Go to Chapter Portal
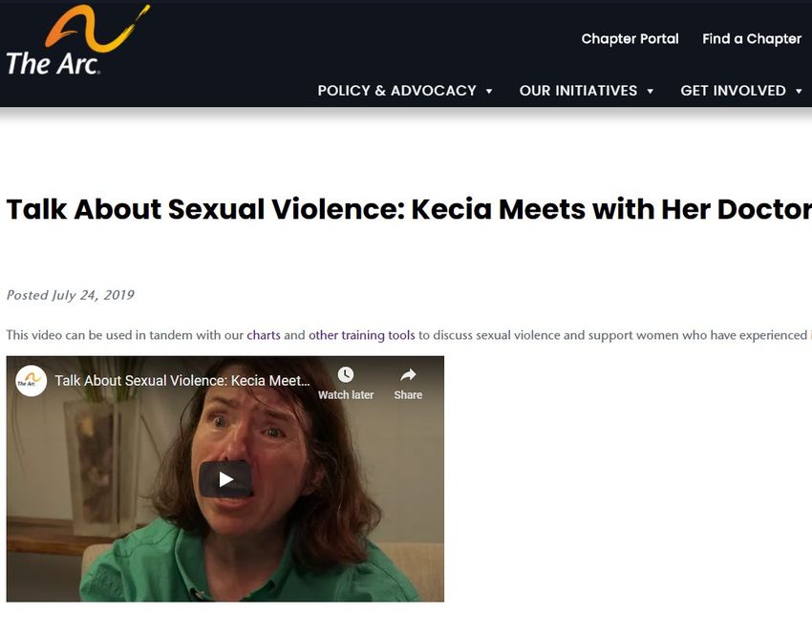Image resolution: width=812 pixels, height=635 pixels. [630, 39]
